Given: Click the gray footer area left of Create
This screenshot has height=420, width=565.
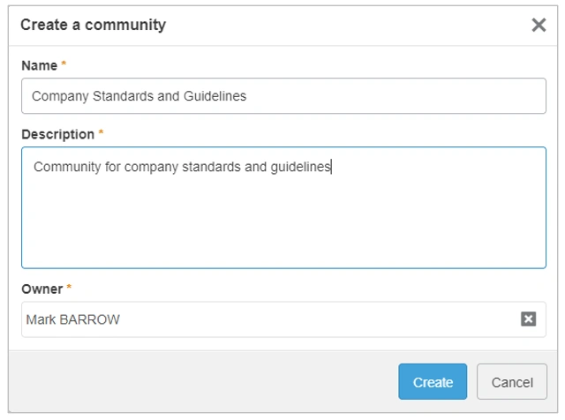Looking at the screenshot, I should pos(204,382).
